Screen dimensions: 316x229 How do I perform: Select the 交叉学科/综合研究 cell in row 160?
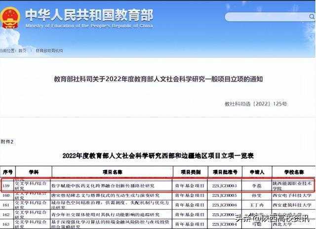[31, 195]
